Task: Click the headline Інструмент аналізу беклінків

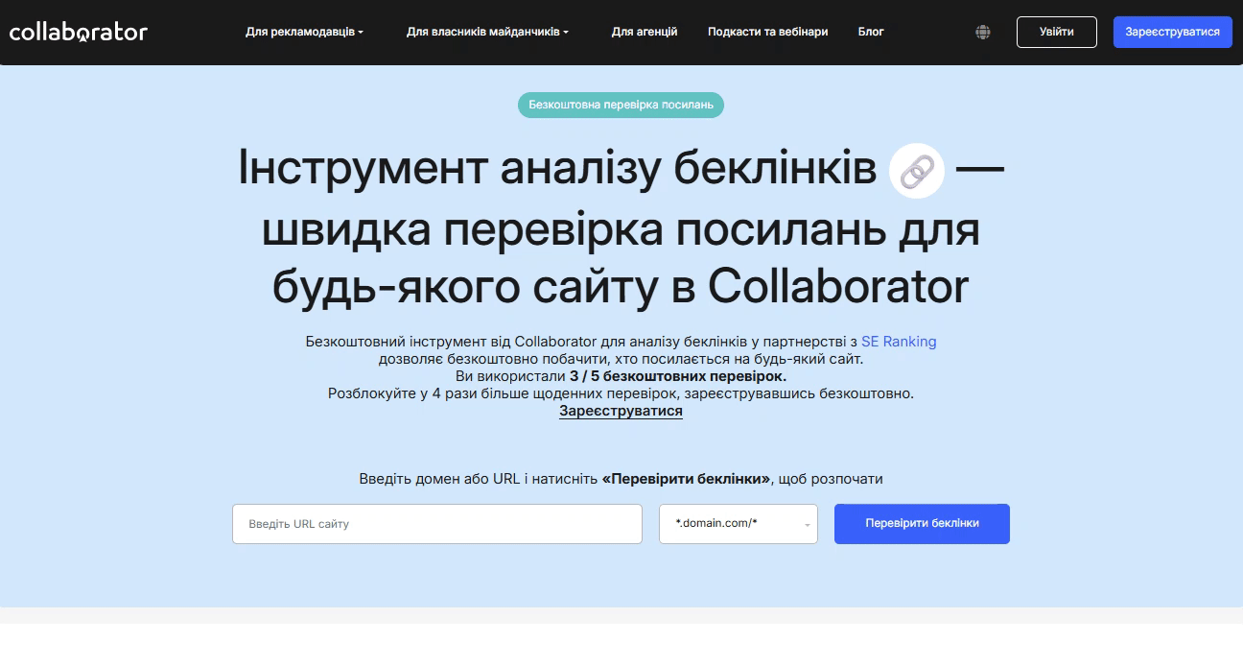Action: coord(557,169)
